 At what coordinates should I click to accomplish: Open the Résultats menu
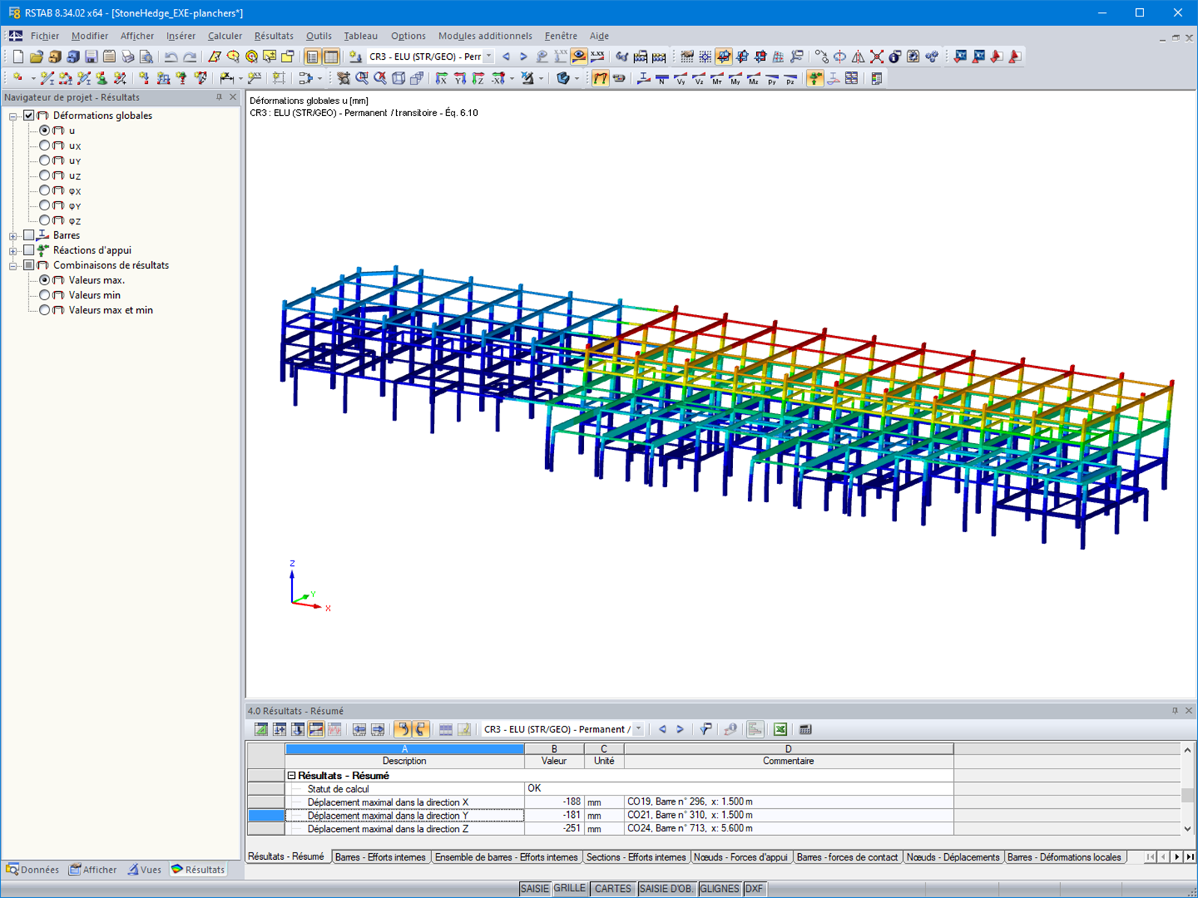point(273,35)
